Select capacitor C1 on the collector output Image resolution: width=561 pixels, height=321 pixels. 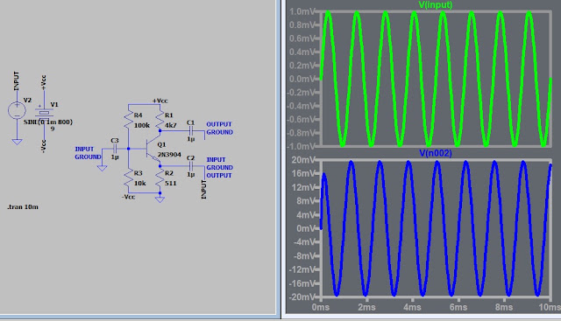coord(191,130)
